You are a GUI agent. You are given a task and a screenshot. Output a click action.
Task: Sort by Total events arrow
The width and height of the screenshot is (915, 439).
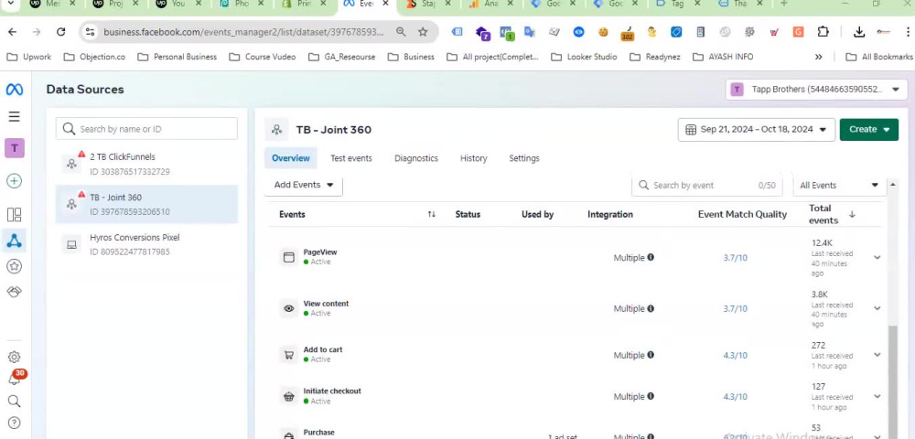click(x=852, y=215)
